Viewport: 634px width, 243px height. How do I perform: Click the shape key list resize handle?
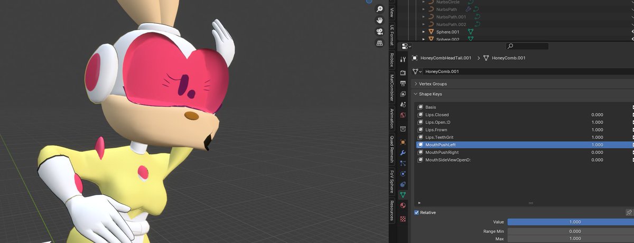pyautogui.click(x=531, y=203)
